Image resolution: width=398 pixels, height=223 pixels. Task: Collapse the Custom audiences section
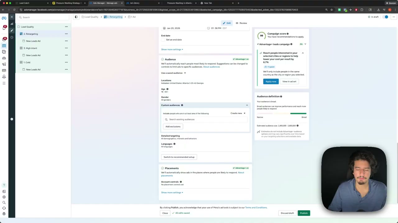point(247,105)
